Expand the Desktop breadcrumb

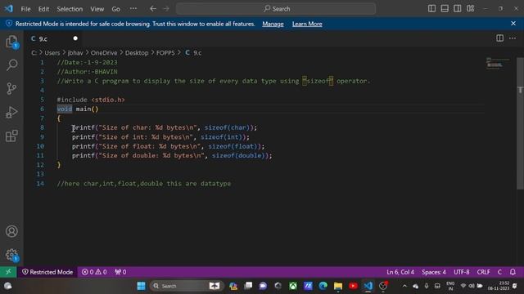(137, 52)
